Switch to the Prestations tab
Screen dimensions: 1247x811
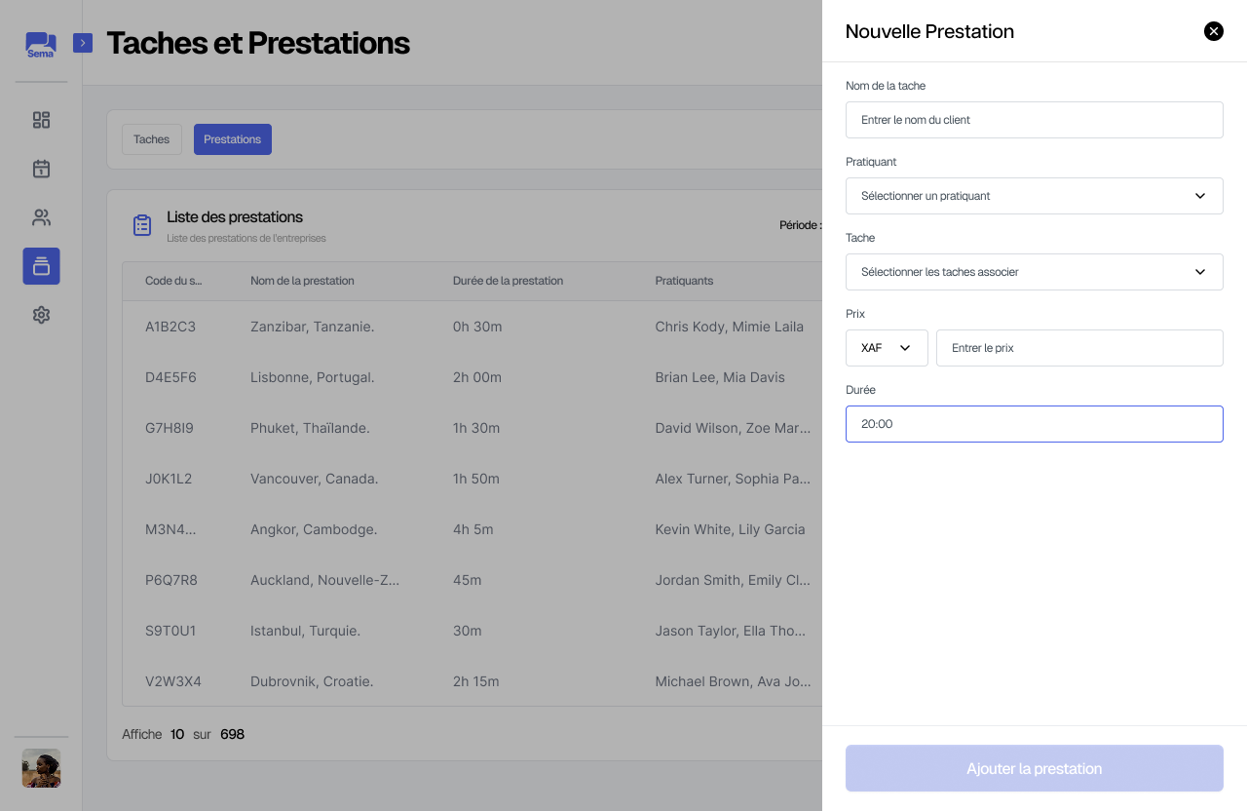point(232,139)
